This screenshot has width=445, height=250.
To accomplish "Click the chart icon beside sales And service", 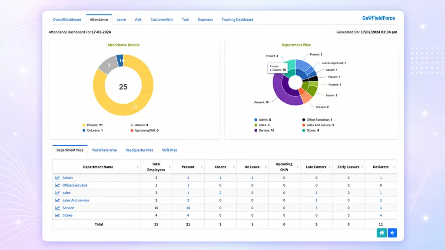I will (x=57, y=201).
